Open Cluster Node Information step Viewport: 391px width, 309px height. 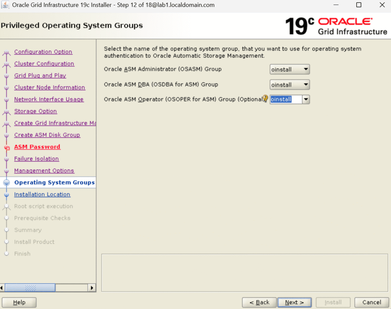50,87
